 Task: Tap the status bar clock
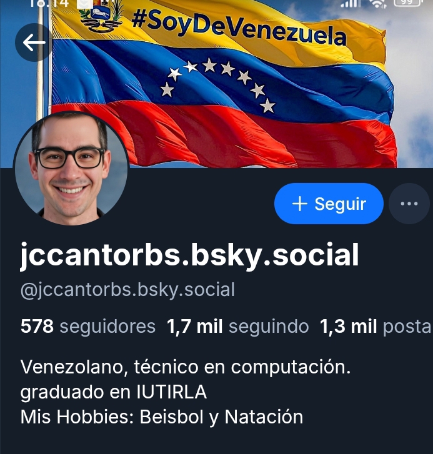(49, 4)
